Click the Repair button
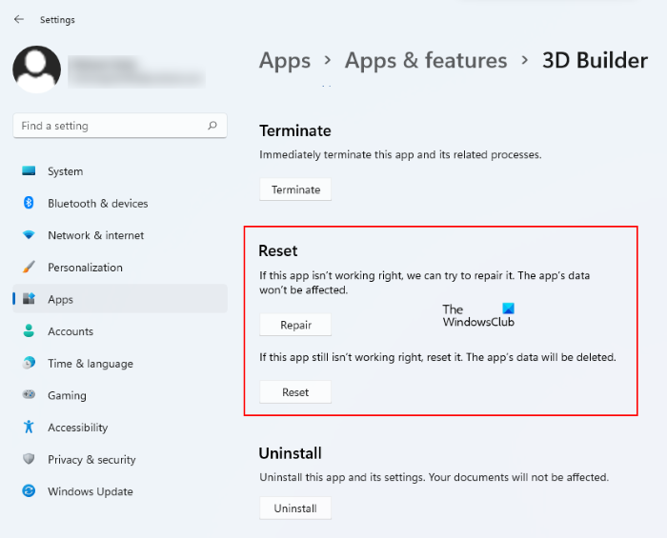The width and height of the screenshot is (667, 538). click(295, 325)
